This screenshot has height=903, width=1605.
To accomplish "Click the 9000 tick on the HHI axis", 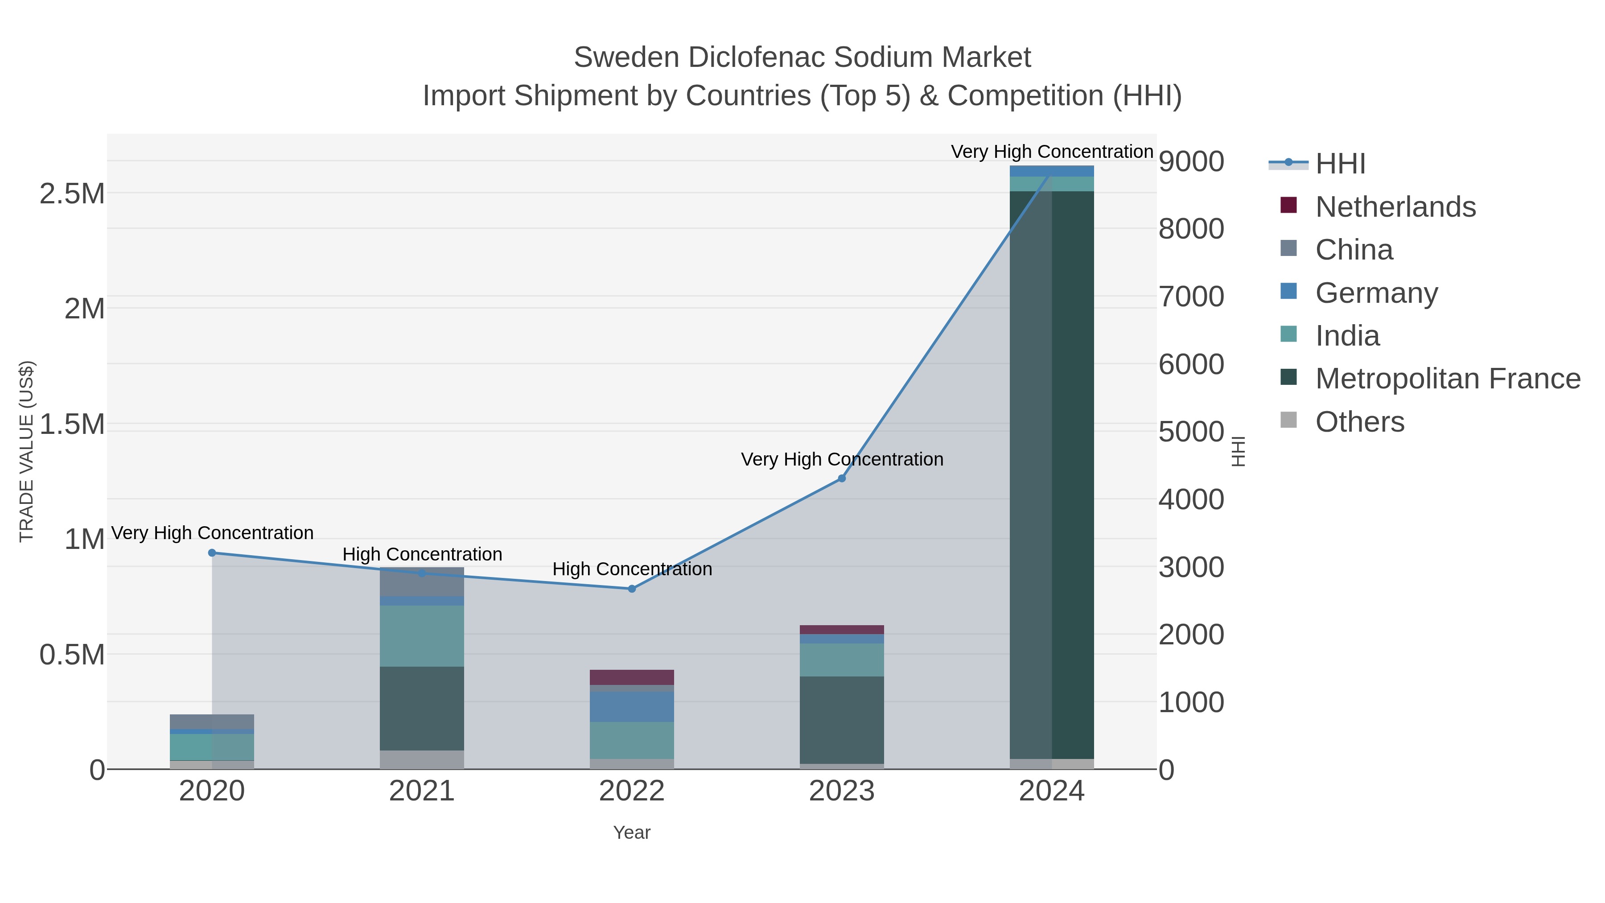I will pos(1191,161).
